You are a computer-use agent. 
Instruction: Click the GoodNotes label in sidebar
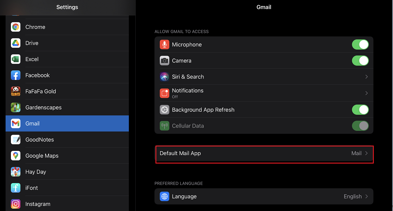tap(40, 140)
